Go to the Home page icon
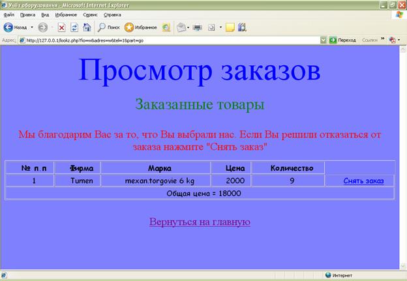The height and width of the screenshot is (281, 407). tap(87, 27)
